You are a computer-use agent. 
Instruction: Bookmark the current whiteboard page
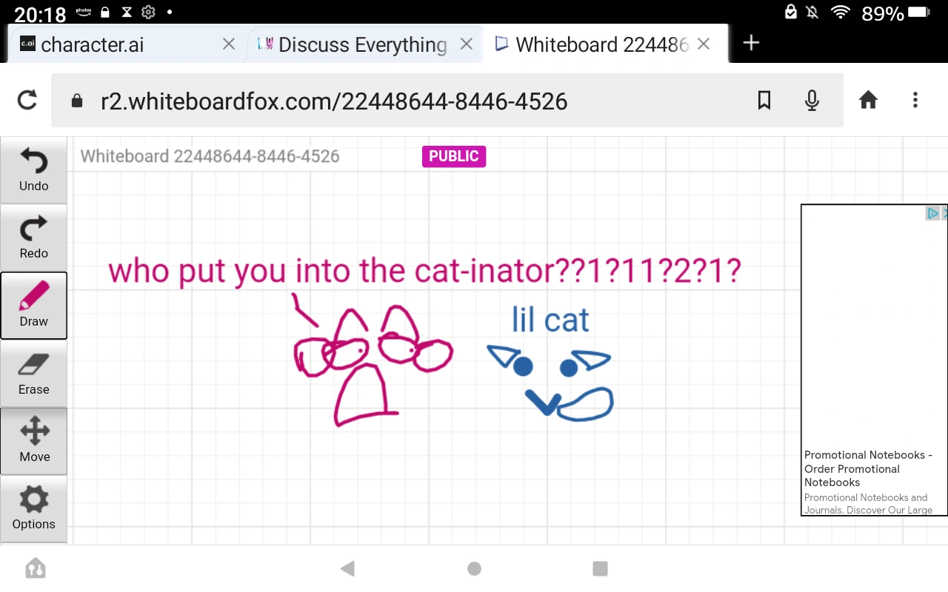pos(764,100)
